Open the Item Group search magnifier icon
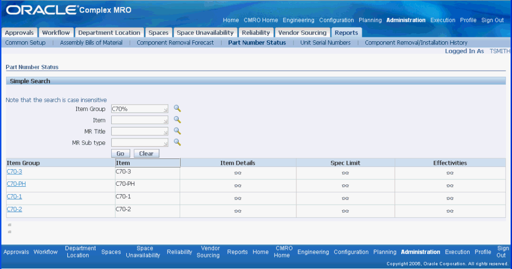 (x=177, y=109)
